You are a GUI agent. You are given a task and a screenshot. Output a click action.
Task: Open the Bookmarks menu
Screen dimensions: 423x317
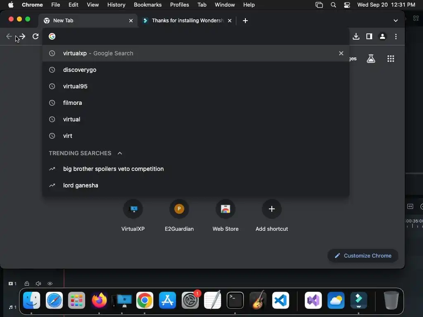[x=147, y=5]
